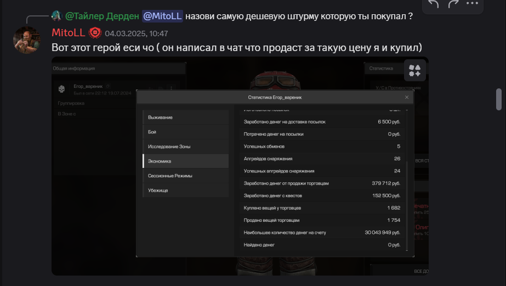Select the Выживание category
The height and width of the screenshot is (286, 506).
185,117
